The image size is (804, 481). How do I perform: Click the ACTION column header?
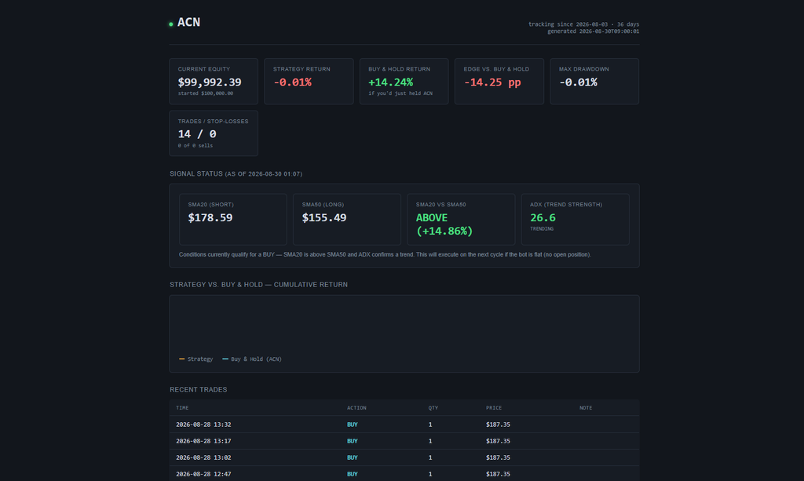pyautogui.click(x=356, y=408)
